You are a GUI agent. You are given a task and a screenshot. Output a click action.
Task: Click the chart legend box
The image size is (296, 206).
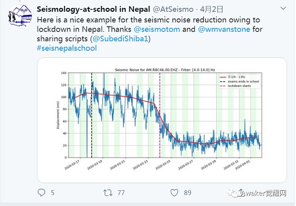(239, 81)
